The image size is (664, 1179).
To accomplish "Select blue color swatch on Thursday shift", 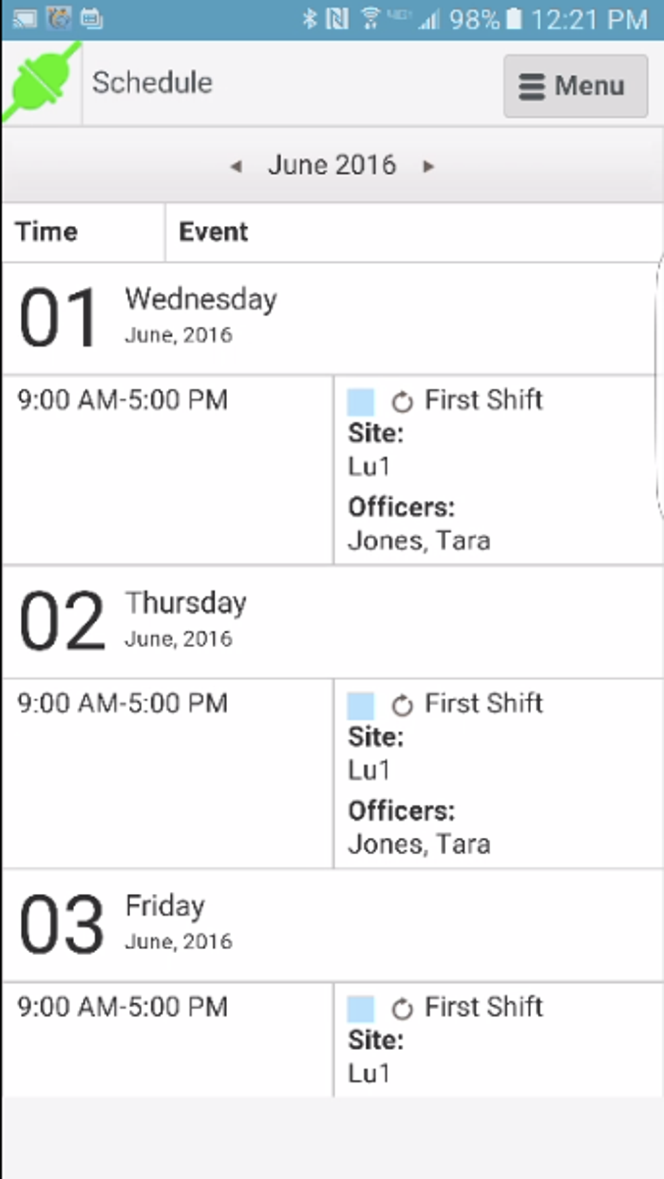I will 361,705.
